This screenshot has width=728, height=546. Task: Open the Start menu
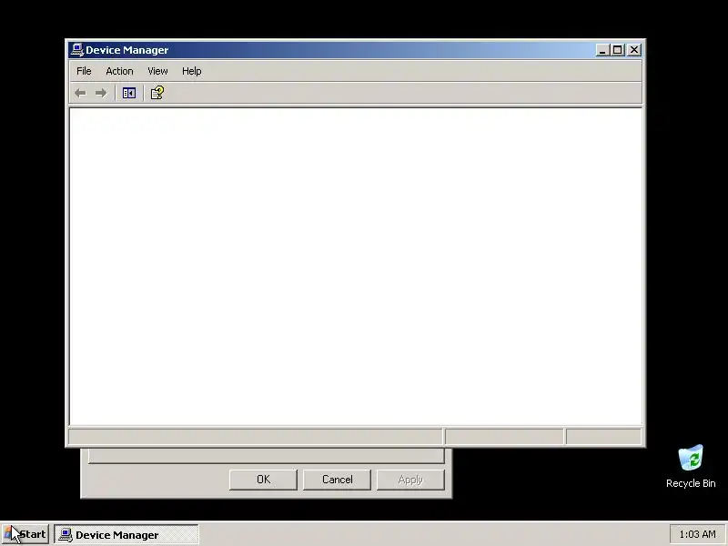tap(25, 534)
